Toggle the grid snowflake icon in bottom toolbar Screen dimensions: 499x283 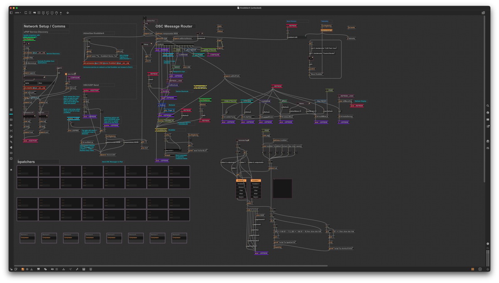pos(27,269)
